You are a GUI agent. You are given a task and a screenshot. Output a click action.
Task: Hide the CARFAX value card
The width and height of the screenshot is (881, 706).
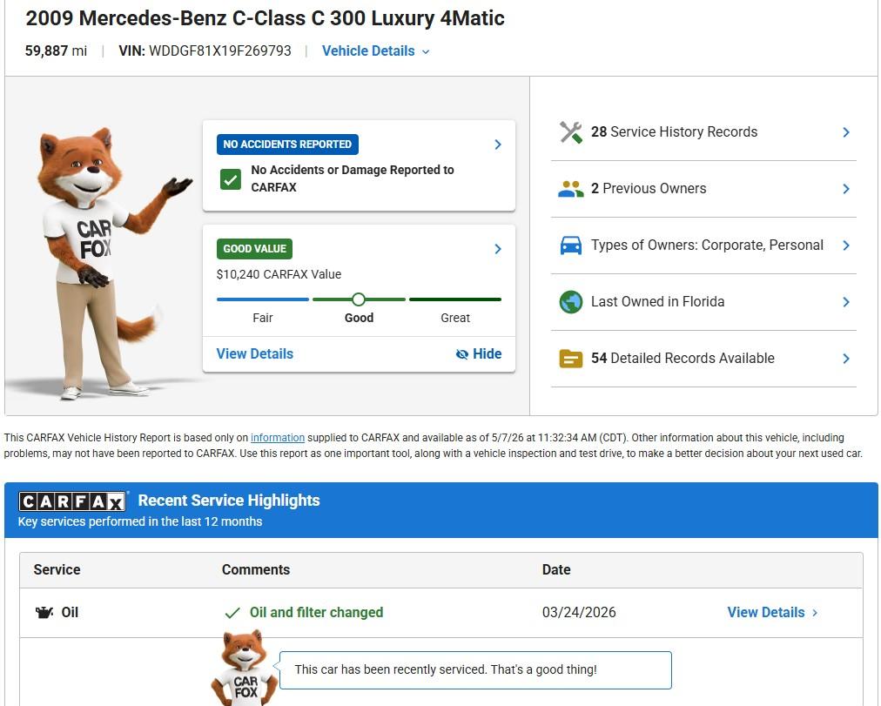(x=479, y=353)
